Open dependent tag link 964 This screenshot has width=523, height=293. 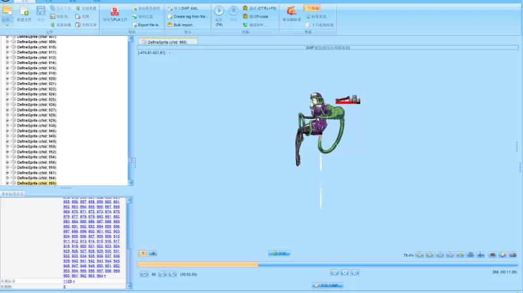100,275
